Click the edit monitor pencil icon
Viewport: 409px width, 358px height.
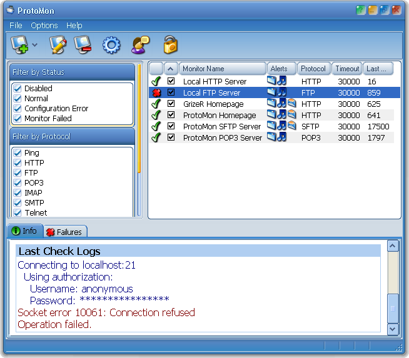[58, 45]
